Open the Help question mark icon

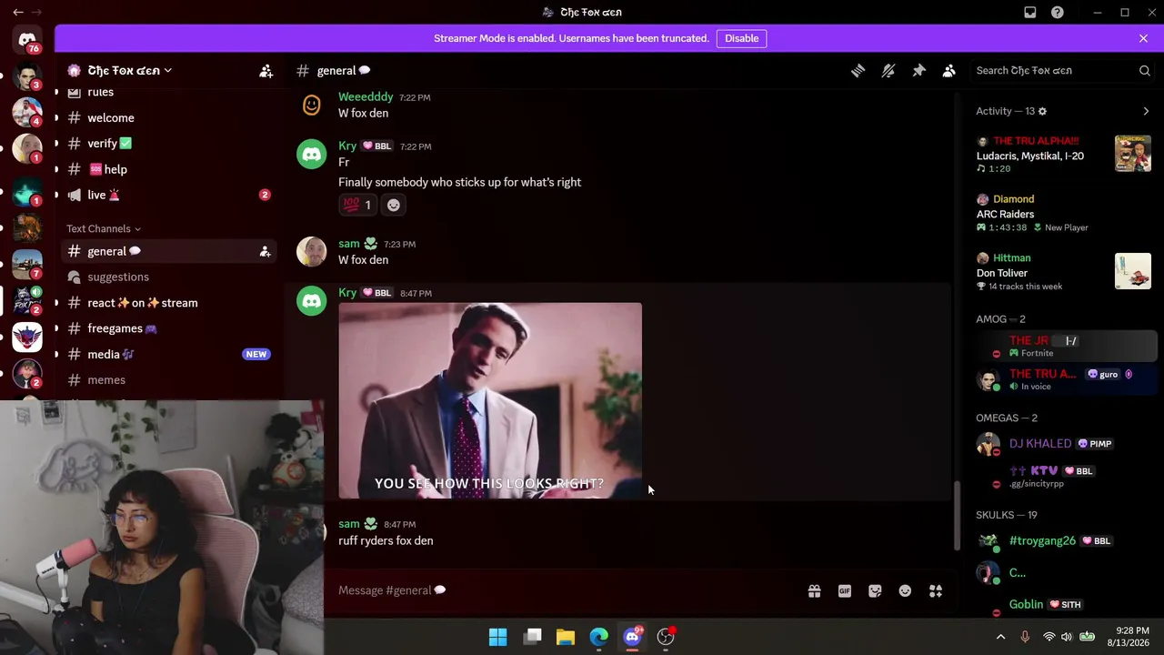[1058, 12]
